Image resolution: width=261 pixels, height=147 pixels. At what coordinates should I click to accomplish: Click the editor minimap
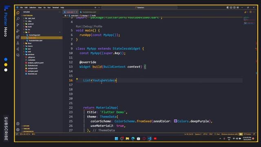(249, 21)
